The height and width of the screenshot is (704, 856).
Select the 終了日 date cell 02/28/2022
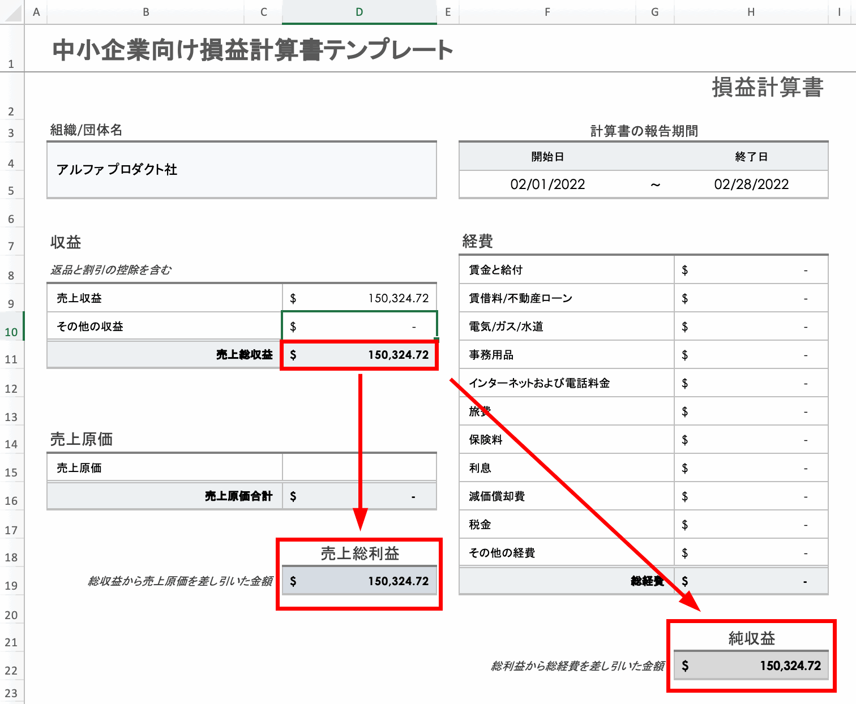[x=751, y=184]
